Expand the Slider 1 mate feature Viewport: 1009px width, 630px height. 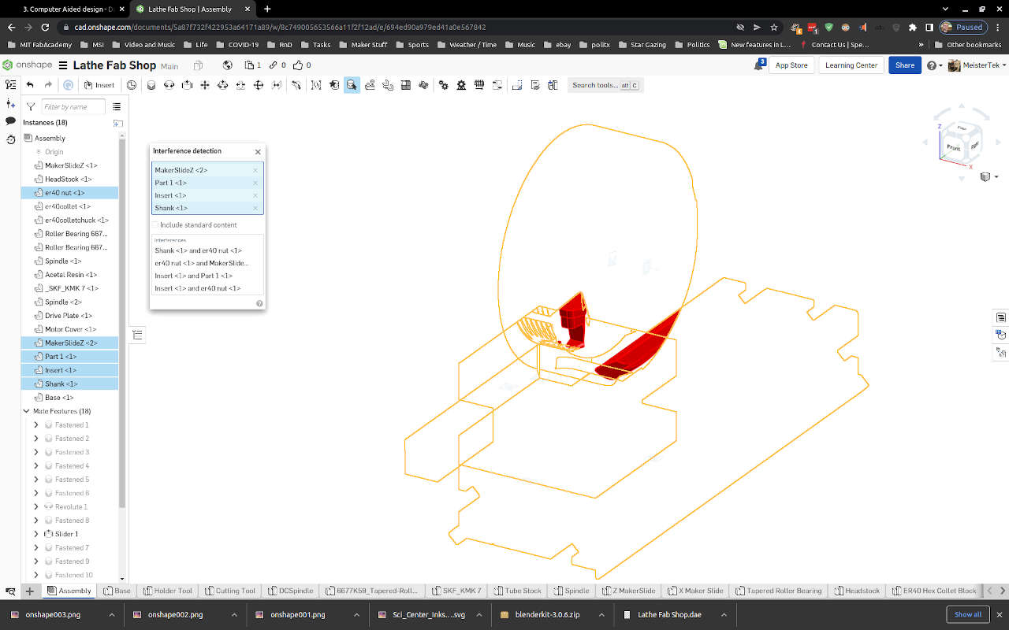coord(35,534)
